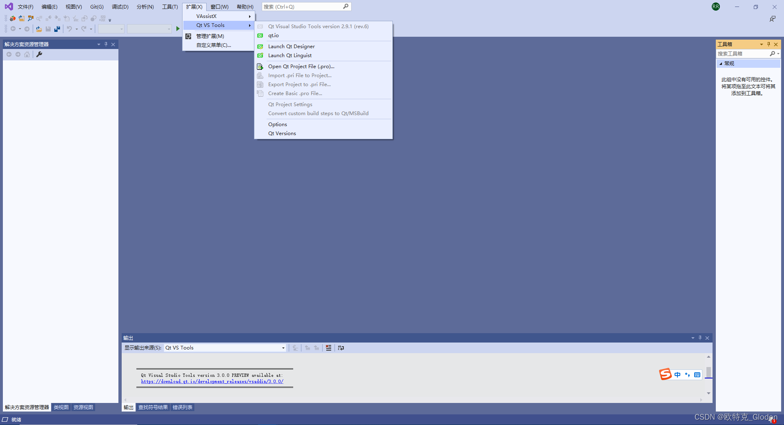The height and width of the screenshot is (425, 784).
Task: Click navigate backward icon in main toolbar
Action: coord(13,29)
